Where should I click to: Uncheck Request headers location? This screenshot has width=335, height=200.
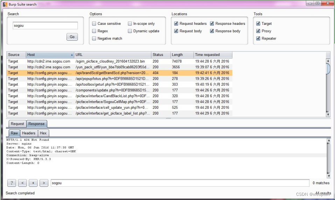point(176,23)
